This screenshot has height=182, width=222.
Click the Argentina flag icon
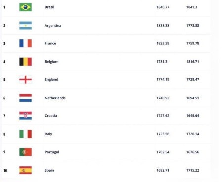[25, 25]
